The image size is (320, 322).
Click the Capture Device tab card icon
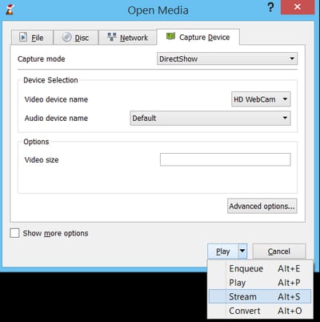tap(170, 36)
